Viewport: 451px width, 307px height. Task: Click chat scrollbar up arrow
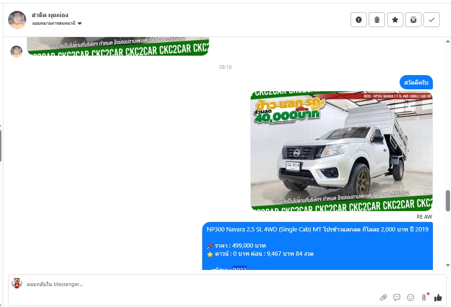pos(448,41)
